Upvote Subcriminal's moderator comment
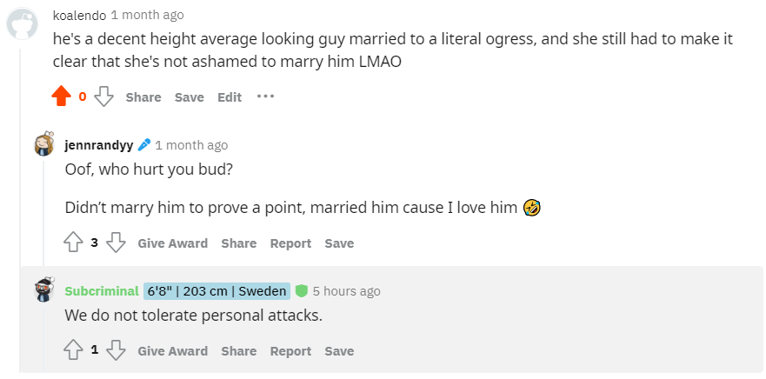The image size is (766, 379). point(73,350)
